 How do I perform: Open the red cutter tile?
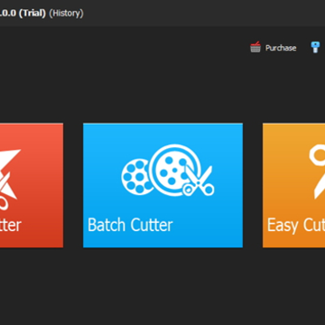tap(32, 185)
